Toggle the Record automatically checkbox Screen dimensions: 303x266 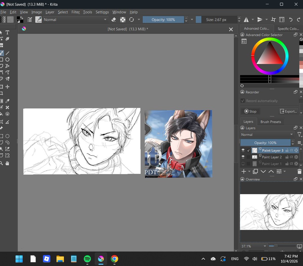(243, 101)
